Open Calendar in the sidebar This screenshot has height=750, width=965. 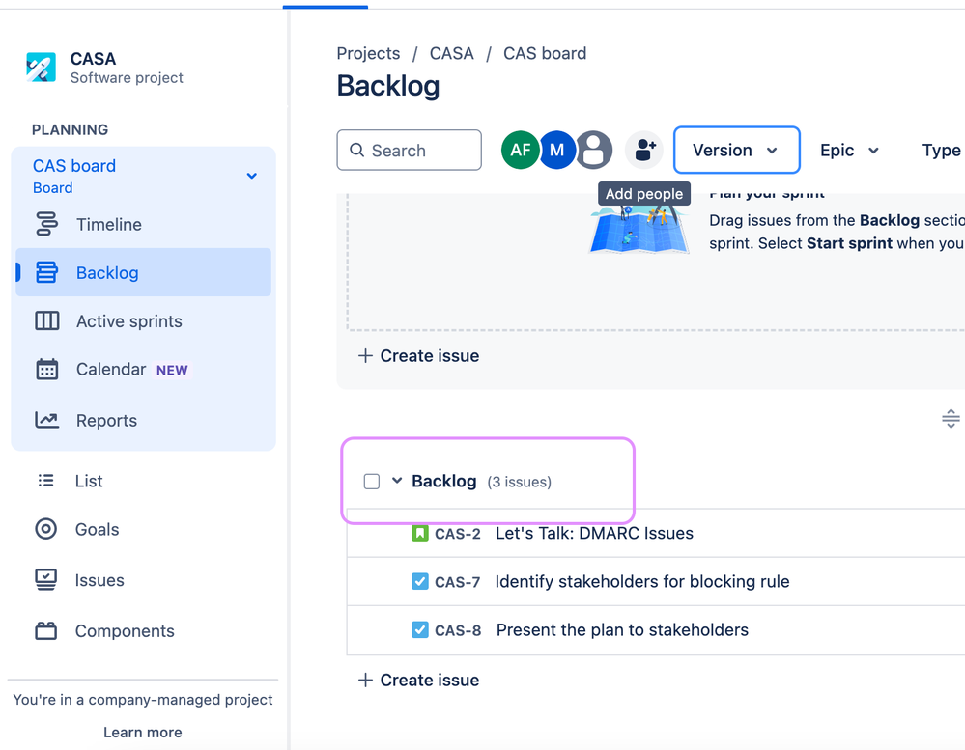tap(143, 370)
